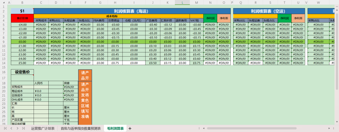Click the -£4.00 price ladder cell
This screenshot has height=132, width=339.
tap(22, 25)
